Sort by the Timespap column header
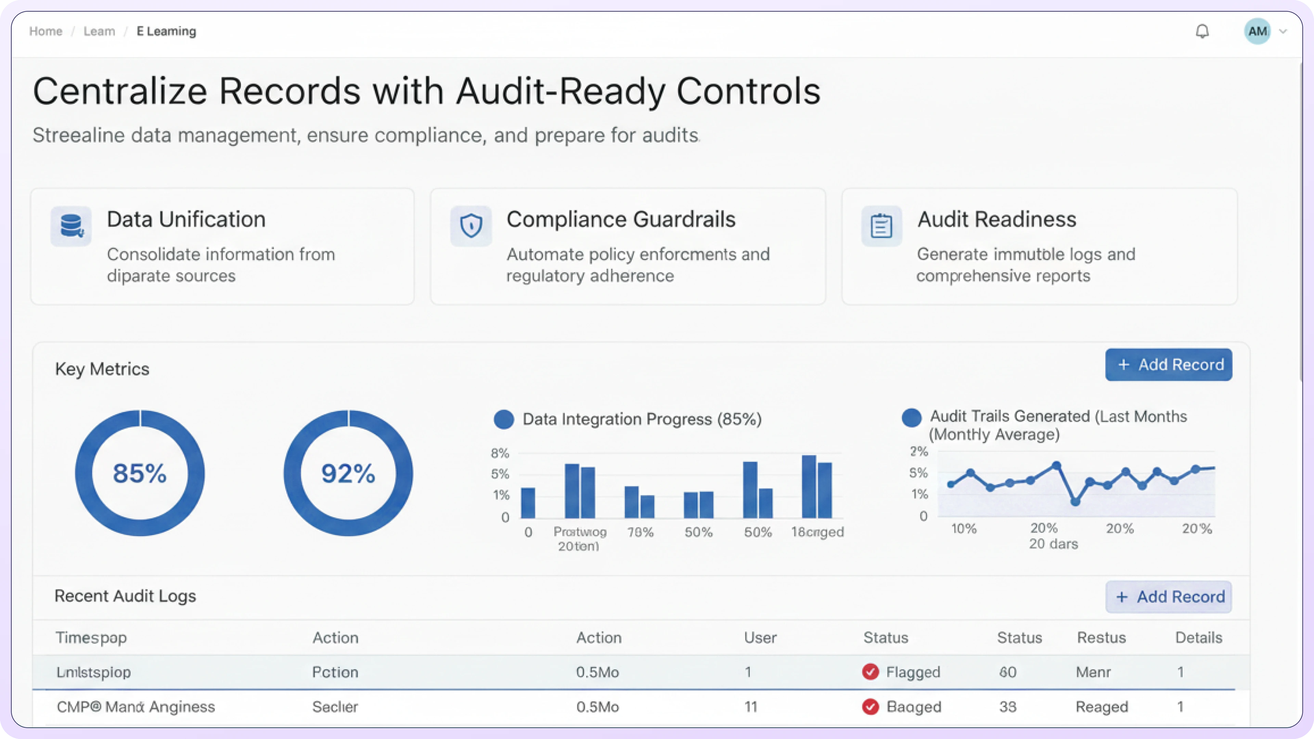Viewport: 1314px width, 739px height. pyautogui.click(x=91, y=637)
